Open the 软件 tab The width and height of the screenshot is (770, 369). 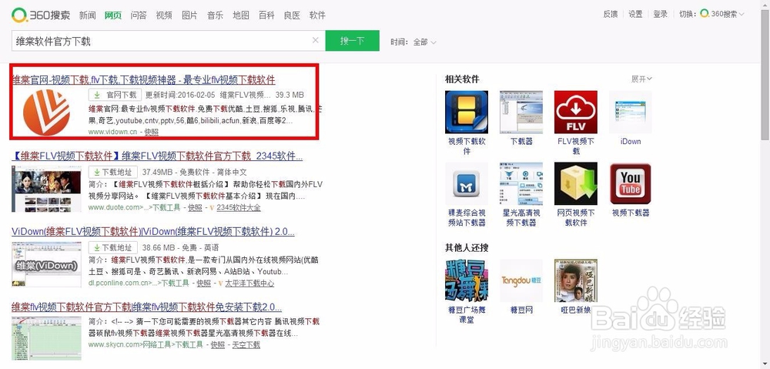pyautogui.click(x=317, y=15)
